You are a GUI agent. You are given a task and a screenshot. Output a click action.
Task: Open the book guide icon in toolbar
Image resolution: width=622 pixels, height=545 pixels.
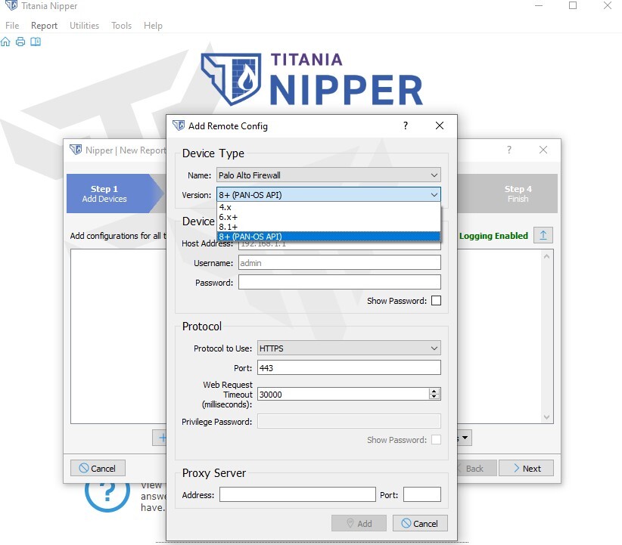click(36, 42)
